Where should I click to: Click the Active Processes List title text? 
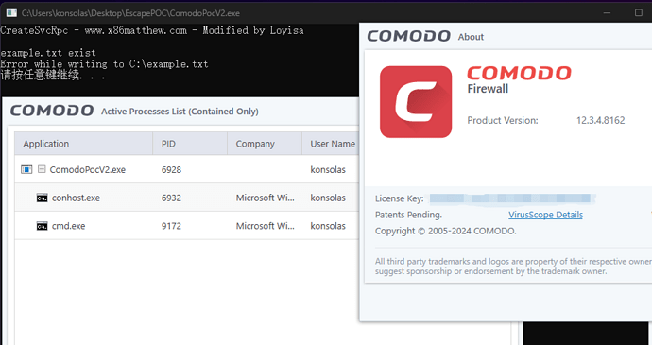pyautogui.click(x=180, y=112)
